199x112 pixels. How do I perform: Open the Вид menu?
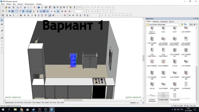click(x=14, y=4)
